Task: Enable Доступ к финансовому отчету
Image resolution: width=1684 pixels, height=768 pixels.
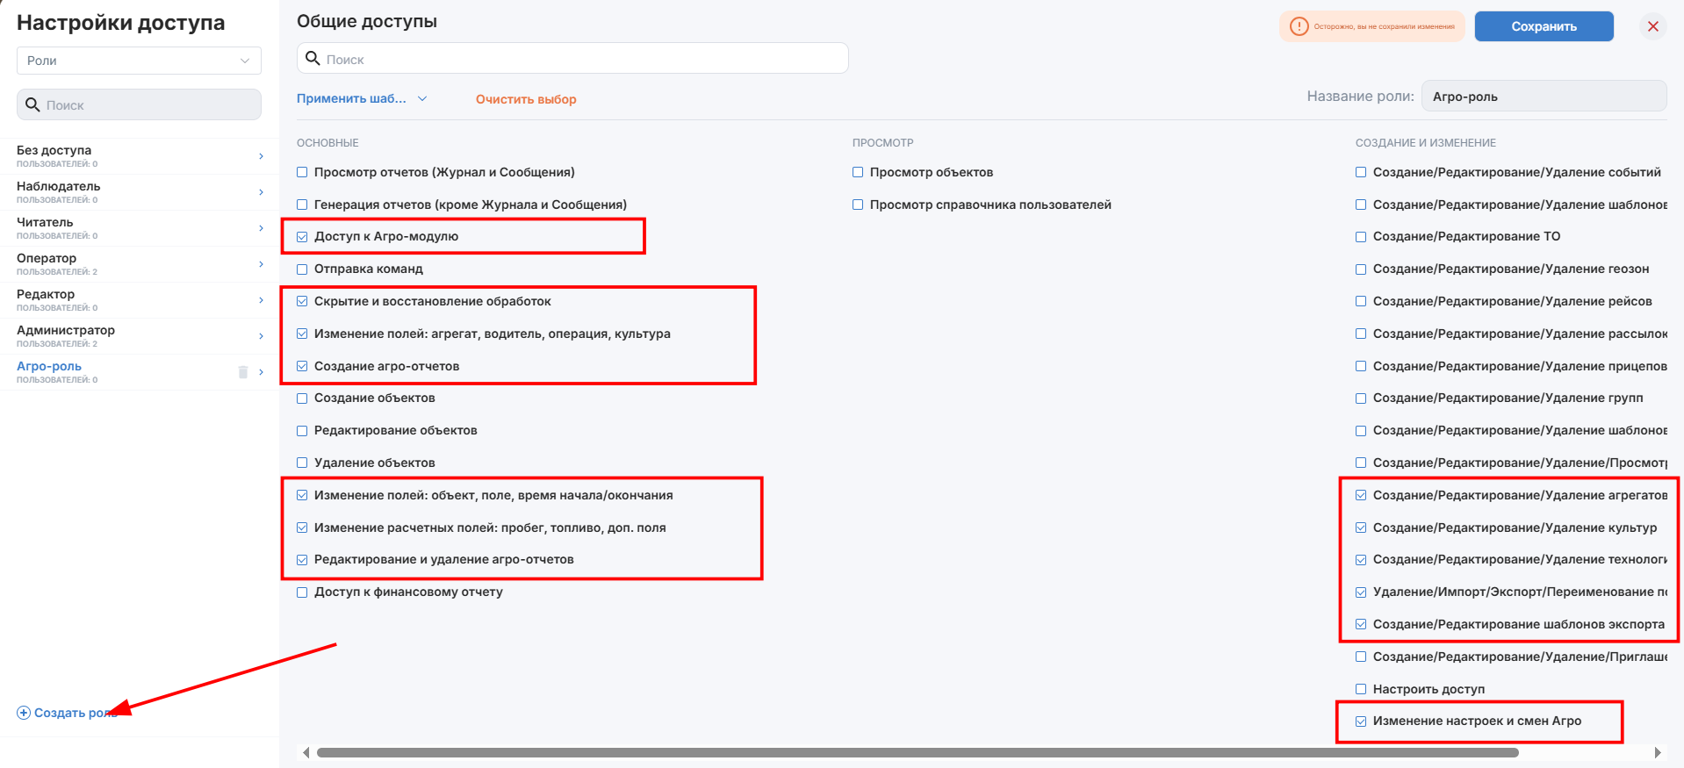Action: tap(302, 592)
